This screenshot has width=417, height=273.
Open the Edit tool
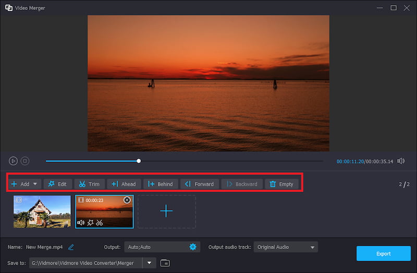click(57, 184)
